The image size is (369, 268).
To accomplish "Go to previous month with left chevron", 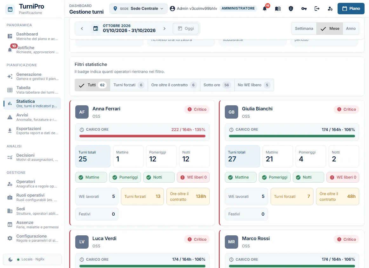I will [x=82, y=29].
